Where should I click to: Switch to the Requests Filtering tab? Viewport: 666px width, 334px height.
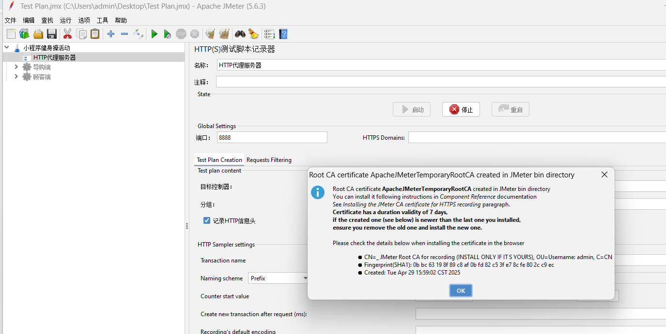point(269,160)
